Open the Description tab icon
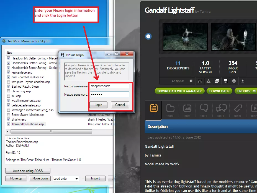257x193 pixels. (154, 108)
